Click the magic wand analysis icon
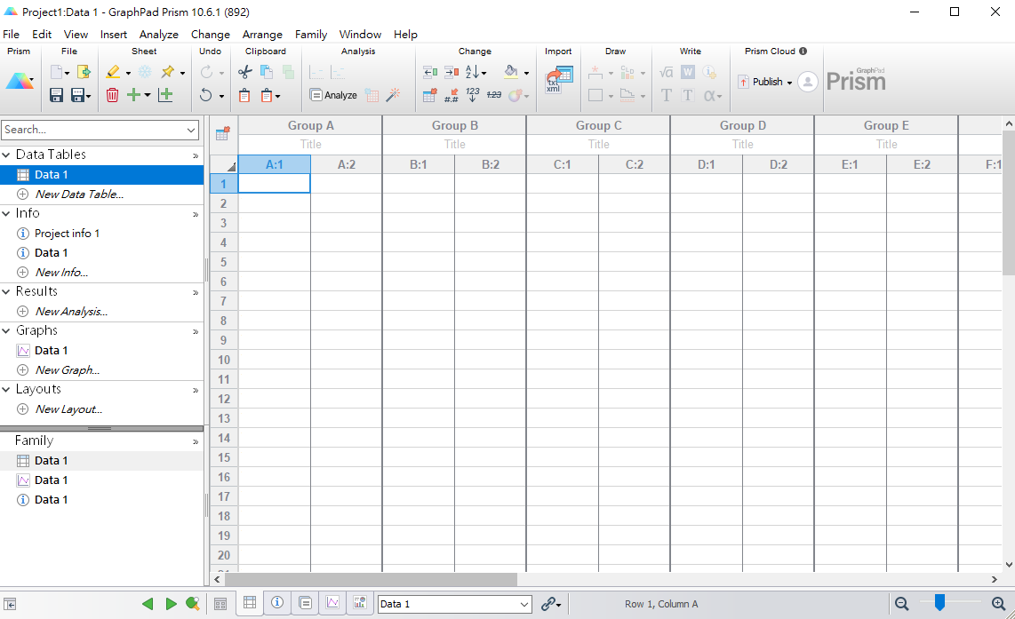This screenshot has width=1015, height=619. tap(393, 95)
